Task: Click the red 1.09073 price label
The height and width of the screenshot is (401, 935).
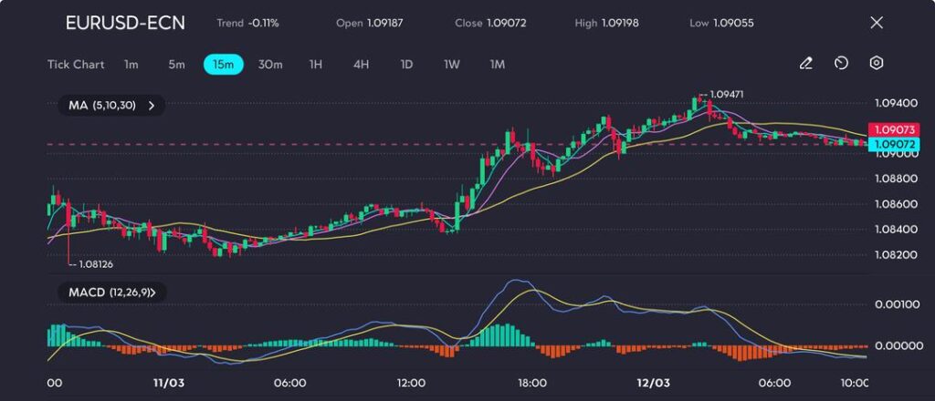Action: pyautogui.click(x=893, y=130)
